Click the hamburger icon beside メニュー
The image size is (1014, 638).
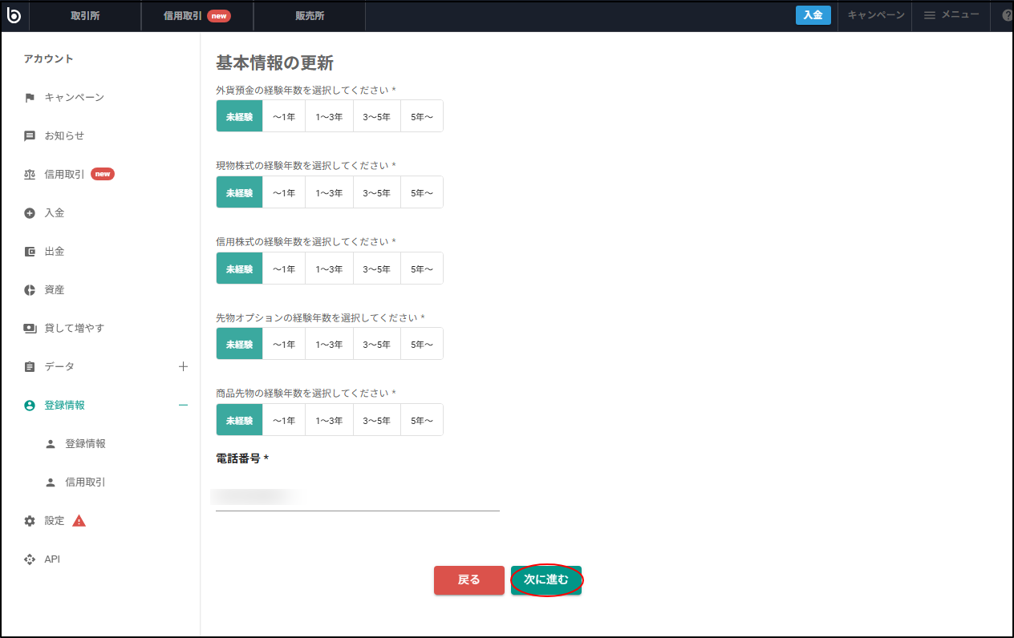pos(930,15)
